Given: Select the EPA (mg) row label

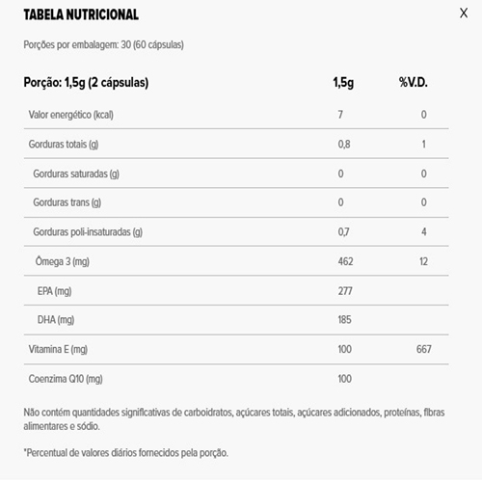Looking at the screenshot, I should click(54, 291).
